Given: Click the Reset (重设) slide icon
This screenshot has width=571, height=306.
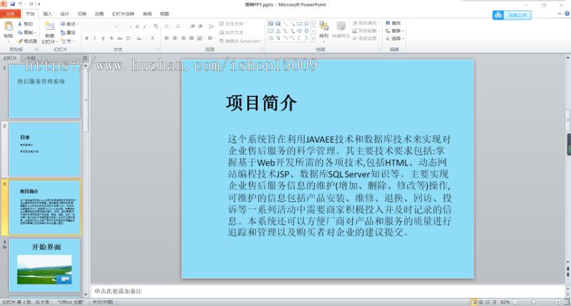Looking at the screenshot, I should click(x=63, y=32).
